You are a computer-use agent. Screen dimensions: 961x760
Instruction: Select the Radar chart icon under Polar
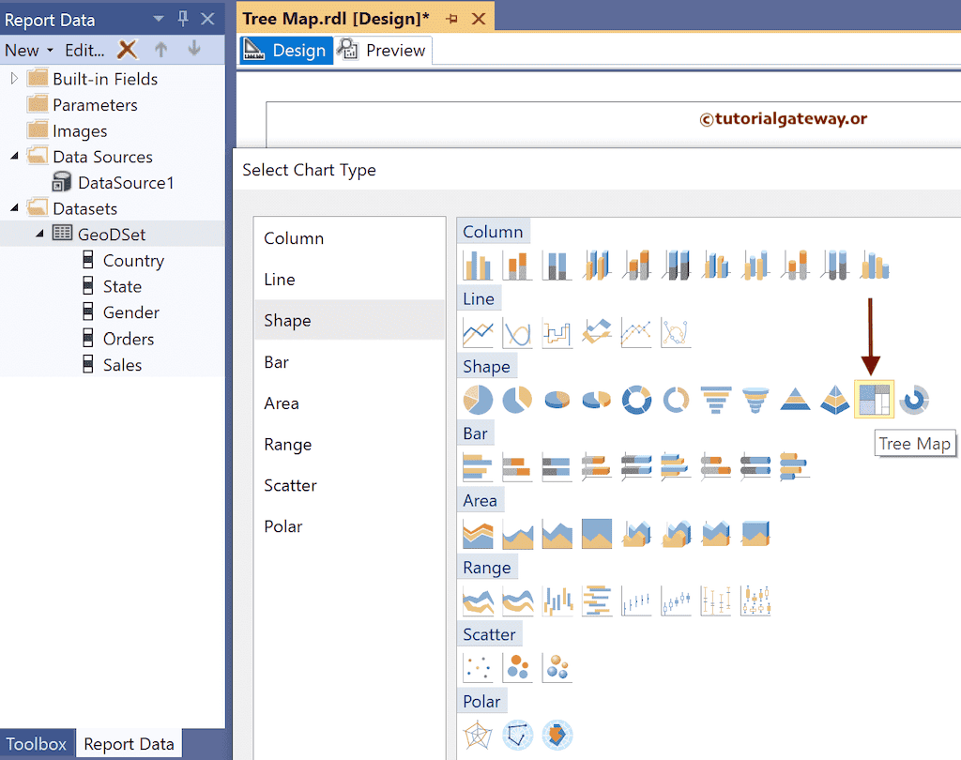tap(477, 735)
